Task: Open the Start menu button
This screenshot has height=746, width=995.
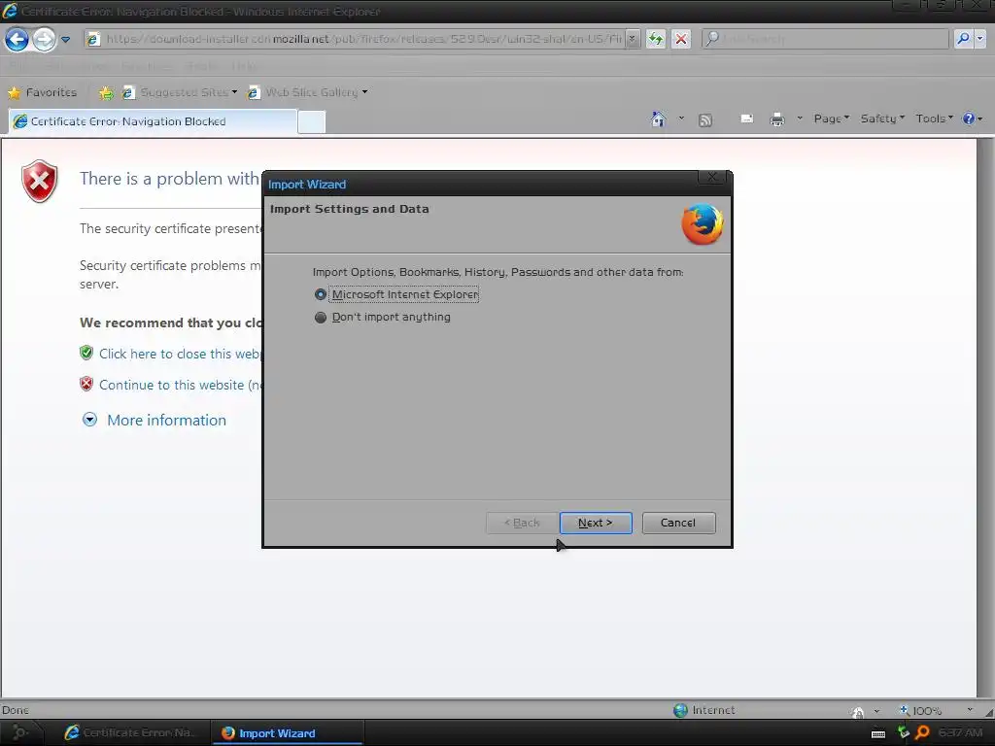Action: click(19, 732)
